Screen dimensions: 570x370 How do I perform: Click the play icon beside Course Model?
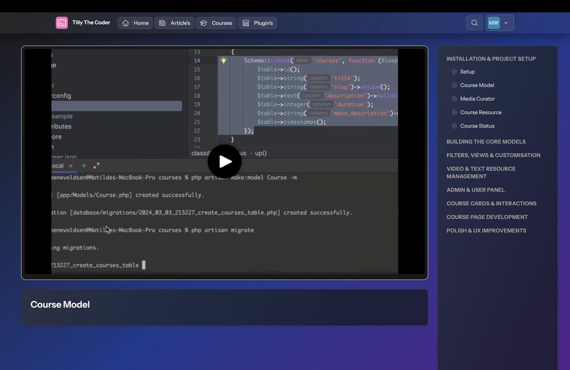pyautogui.click(x=454, y=86)
